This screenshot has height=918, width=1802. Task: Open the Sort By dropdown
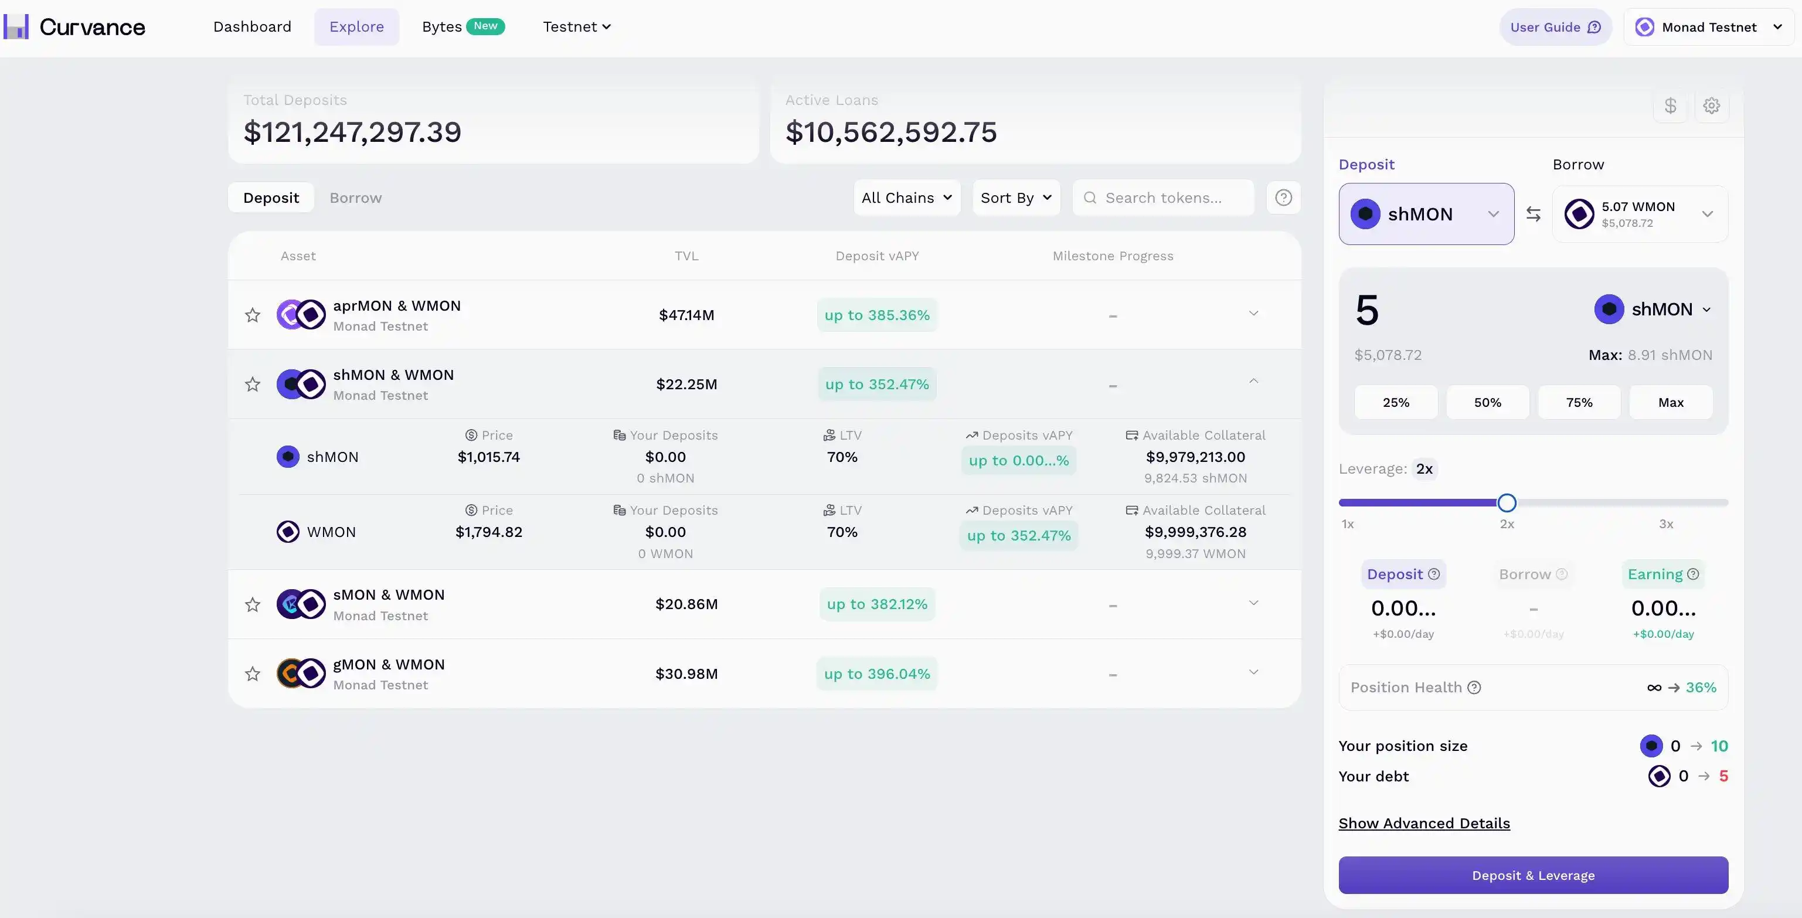(1016, 198)
